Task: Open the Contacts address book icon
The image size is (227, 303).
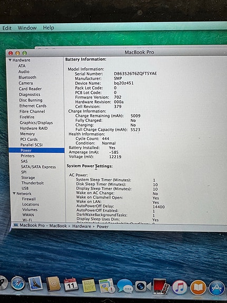Action: point(53,284)
